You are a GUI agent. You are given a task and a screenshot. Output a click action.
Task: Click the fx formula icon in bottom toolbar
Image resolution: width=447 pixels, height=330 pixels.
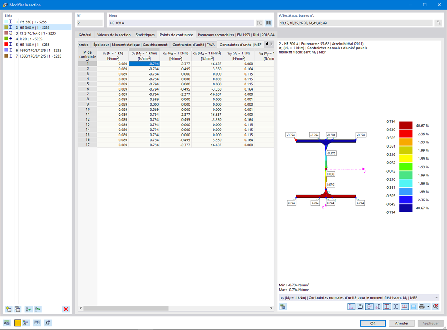48,323
